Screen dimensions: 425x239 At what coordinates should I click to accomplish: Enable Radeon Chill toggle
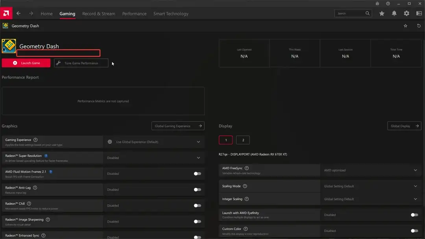click(x=197, y=206)
